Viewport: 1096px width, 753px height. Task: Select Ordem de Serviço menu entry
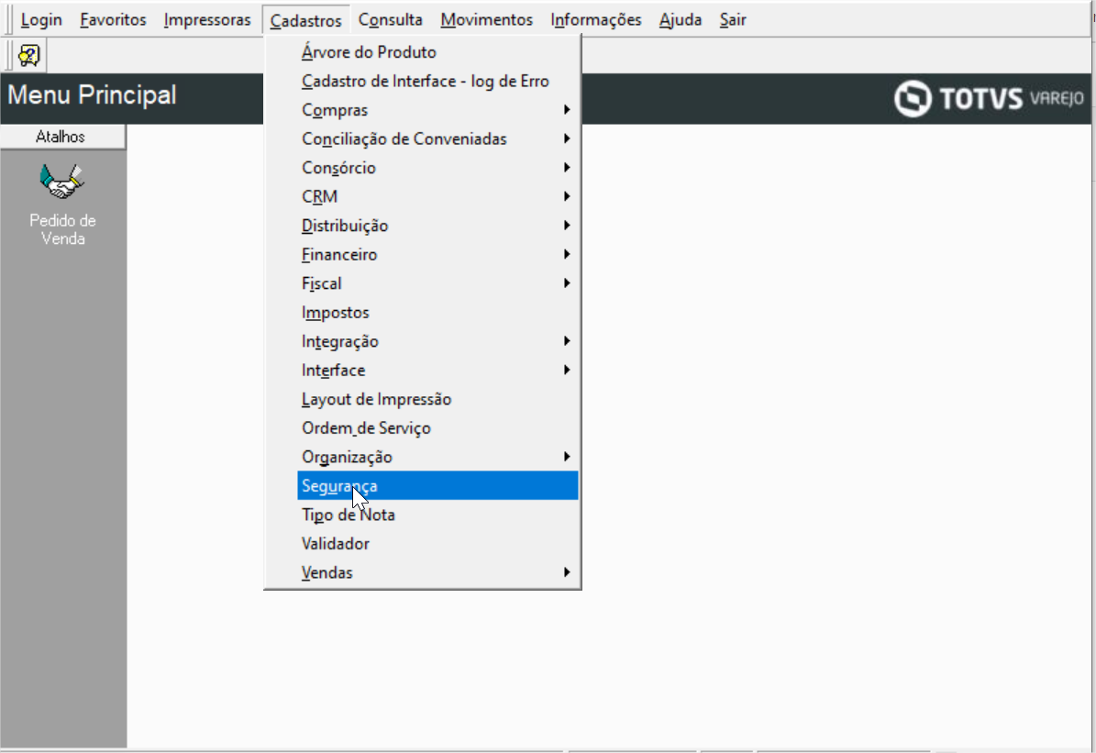point(437,428)
